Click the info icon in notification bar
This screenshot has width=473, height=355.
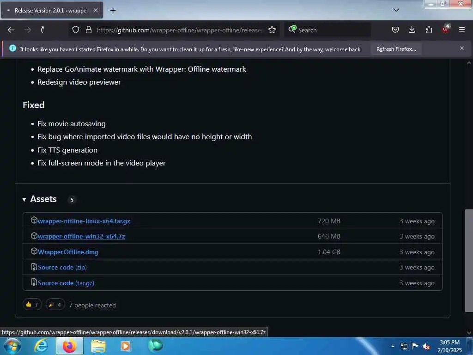point(12,48)
